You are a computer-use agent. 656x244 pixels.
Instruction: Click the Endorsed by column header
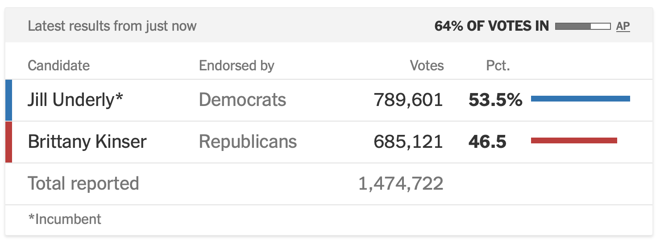237,66
